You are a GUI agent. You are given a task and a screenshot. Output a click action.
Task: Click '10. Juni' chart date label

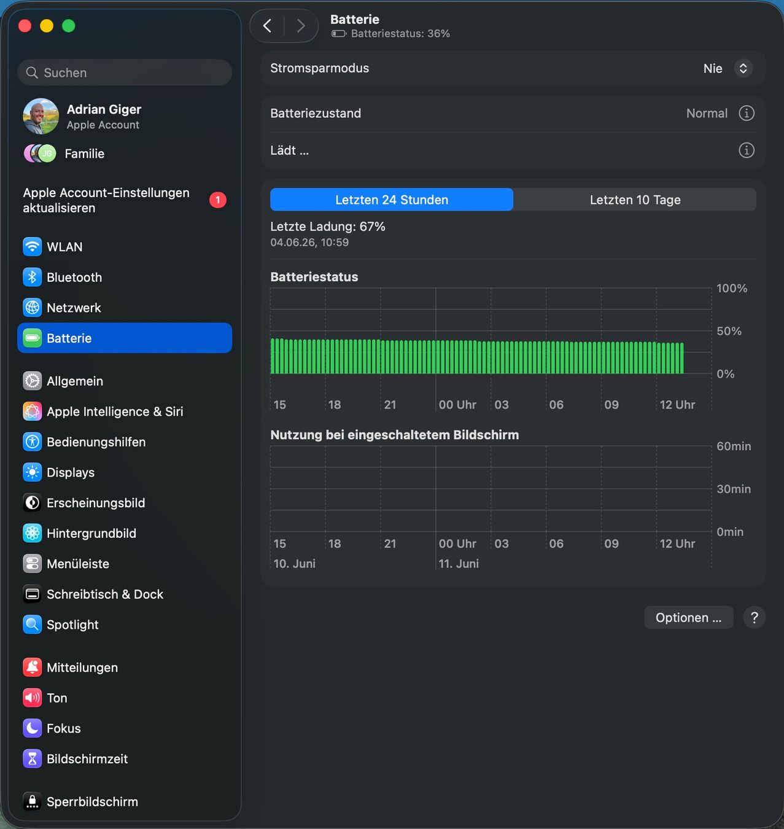[x=295, y=564]
